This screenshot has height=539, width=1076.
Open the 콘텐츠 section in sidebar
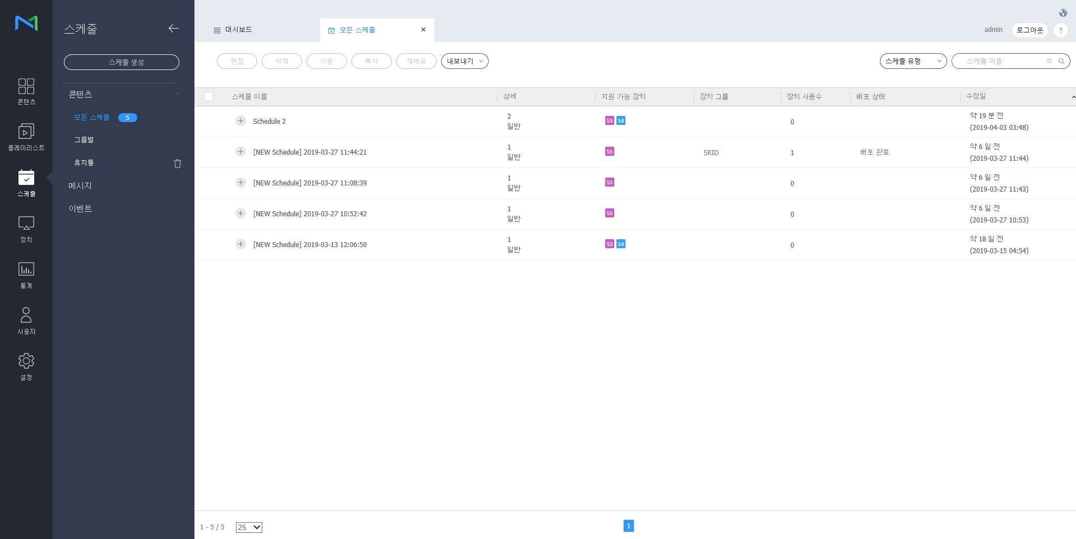[26, 91]
